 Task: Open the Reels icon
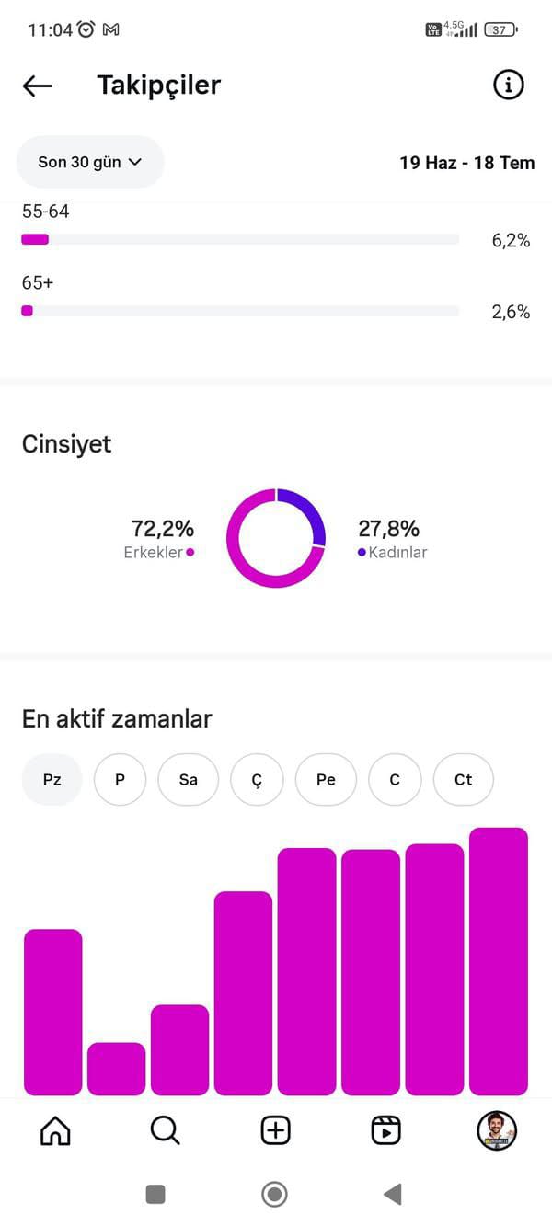[x=386, y=1130]
